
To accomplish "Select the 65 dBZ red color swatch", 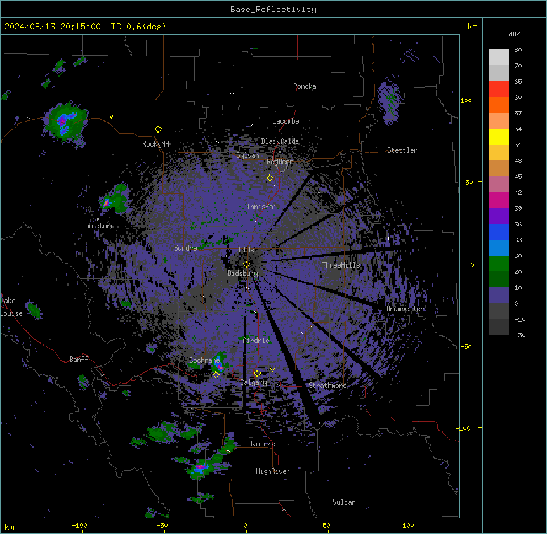I will (499, 89).
